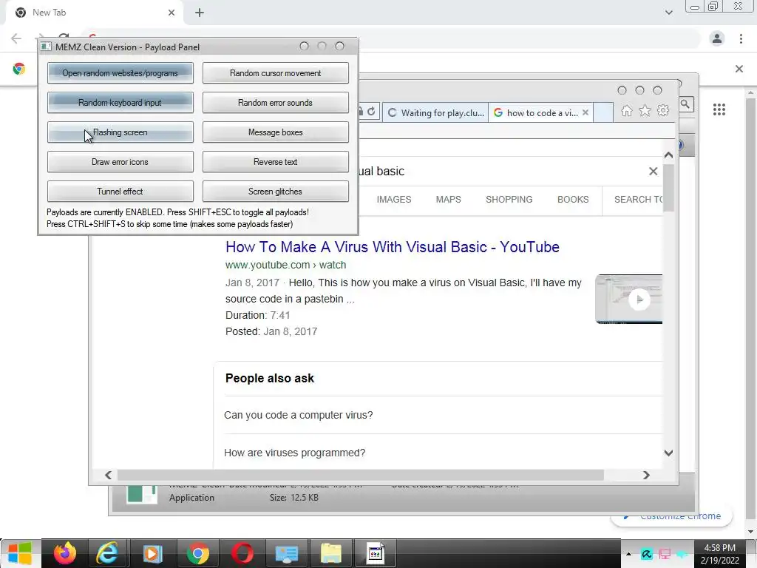757x568 pixels.
Task: Open Chrome three-dot menu
Action: (x=741, y=38)
